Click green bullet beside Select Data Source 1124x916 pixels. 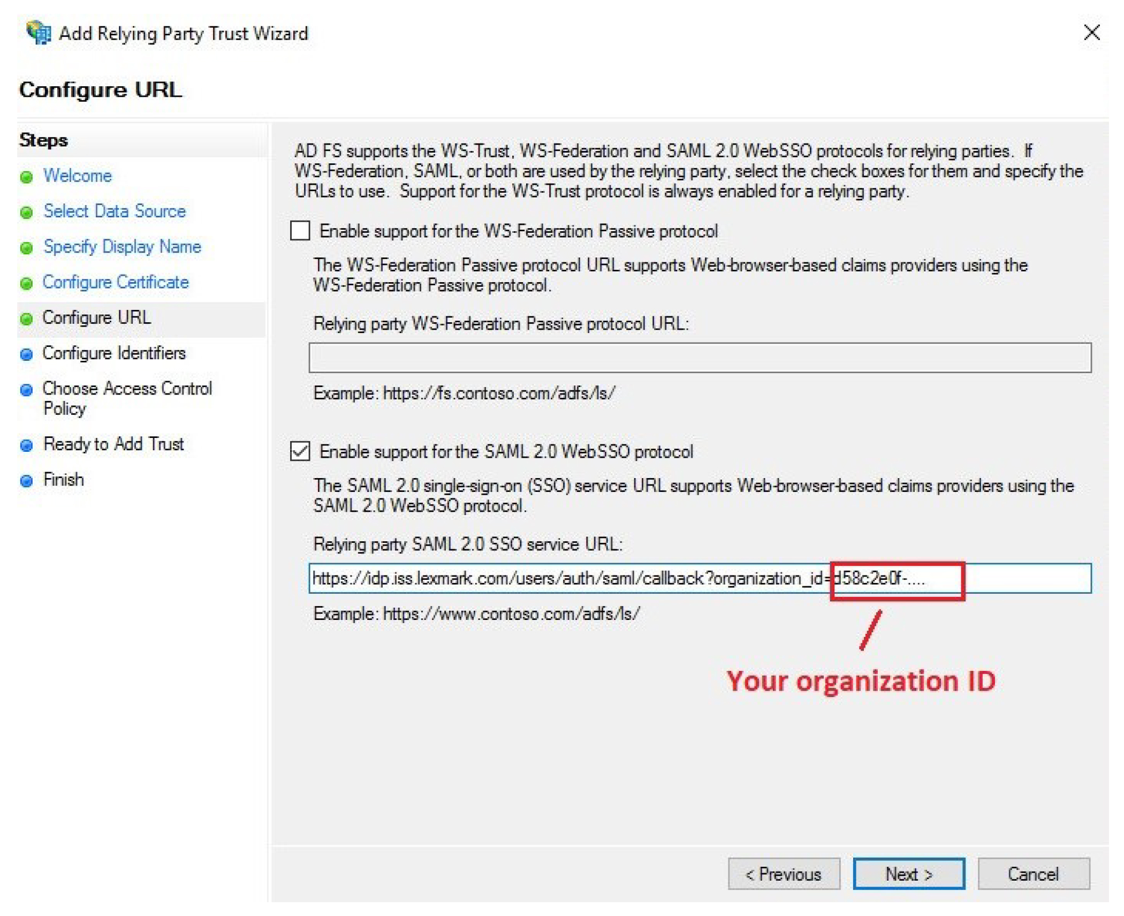pos(26,213)
